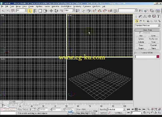This screenshot has width=162, height=117.
Task: Play the animation
Action: pos(136,109)
